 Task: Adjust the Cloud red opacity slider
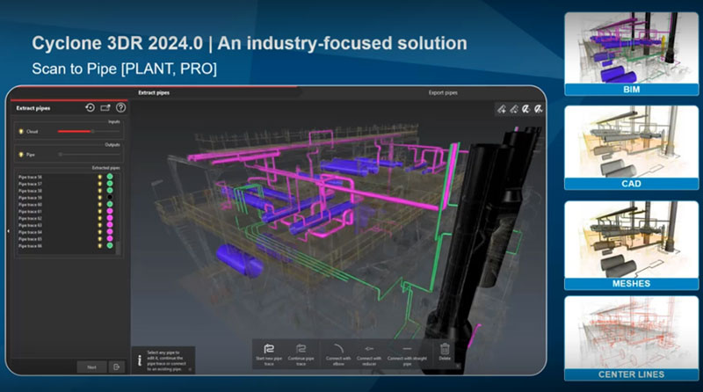89,132
